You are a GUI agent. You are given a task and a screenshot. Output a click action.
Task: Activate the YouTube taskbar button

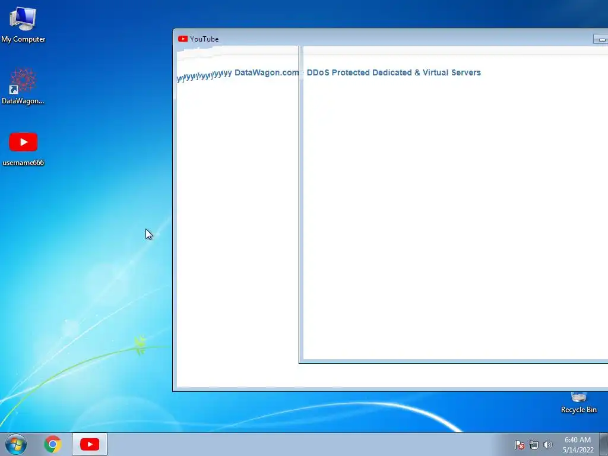(90, 444)
